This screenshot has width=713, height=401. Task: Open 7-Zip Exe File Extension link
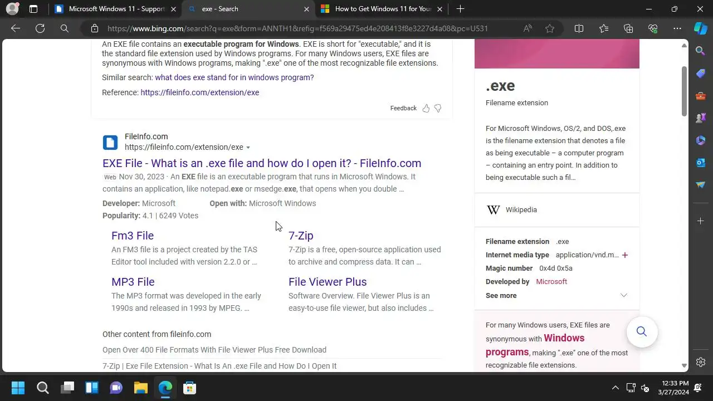(x=219, y=366)
